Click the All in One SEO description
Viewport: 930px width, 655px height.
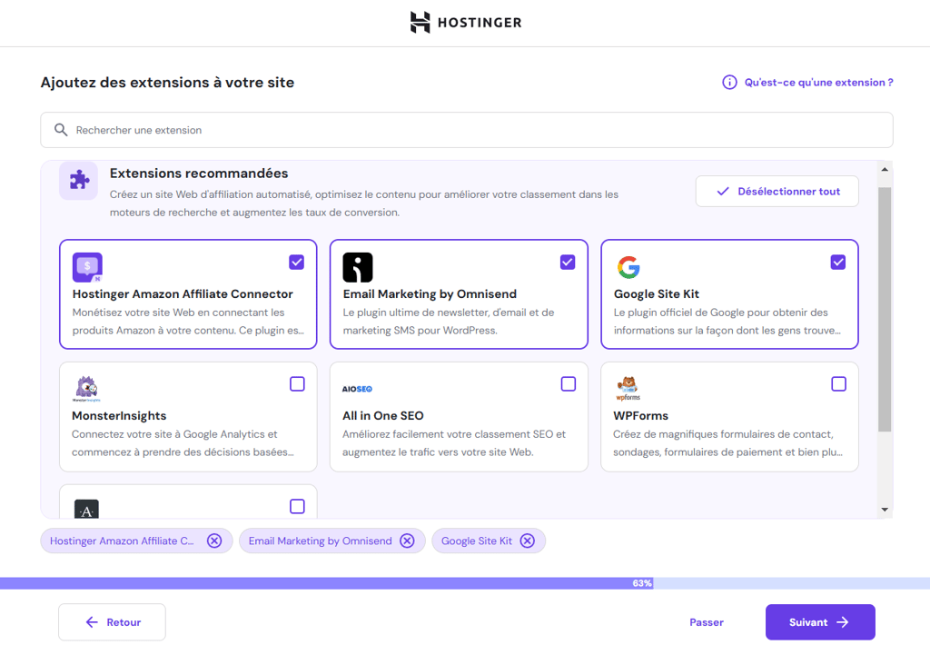pyautogui.click(x=454, y=443)
